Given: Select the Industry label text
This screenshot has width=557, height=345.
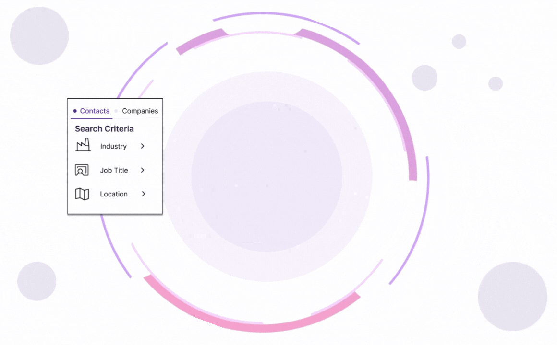Looking at the screenshot, I should (113, 147).
